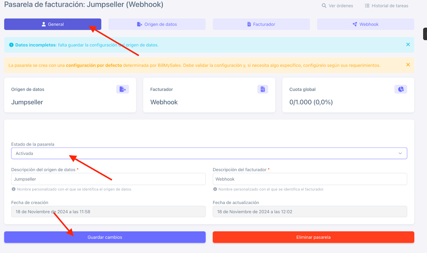Click the list icon by Historial de tareas
Image resolution: width=427 pixels, height=253 pixels.
tap(367, 6)
